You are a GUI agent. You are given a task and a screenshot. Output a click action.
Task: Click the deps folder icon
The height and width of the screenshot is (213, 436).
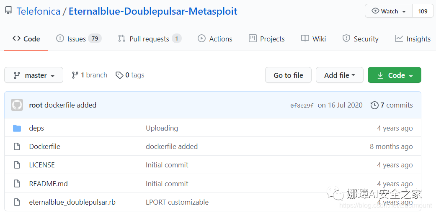(x=17, y=128)
